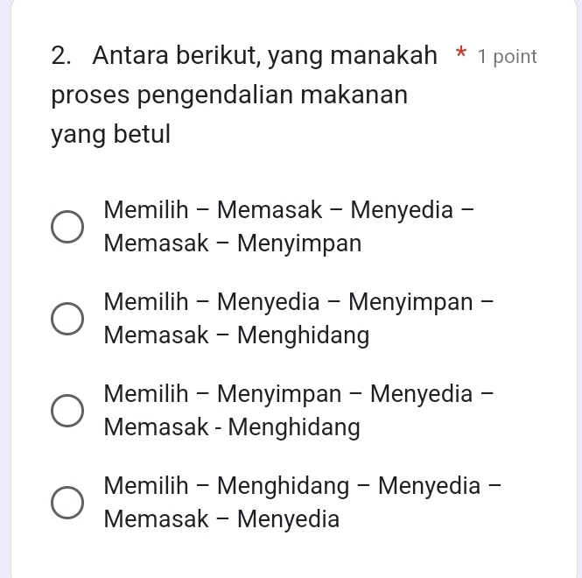Click the 'Memasak – Menyedia' line of fourth option
The height and width of the screenshot is (578, 582).
[221, 519]
